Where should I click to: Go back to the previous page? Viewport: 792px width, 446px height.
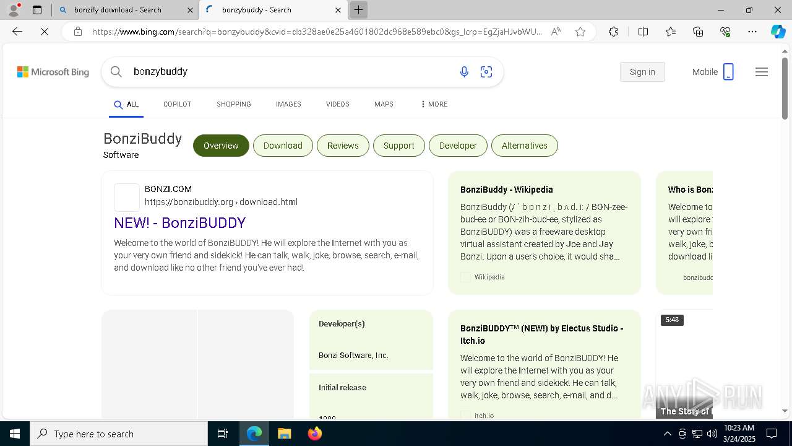17,32
